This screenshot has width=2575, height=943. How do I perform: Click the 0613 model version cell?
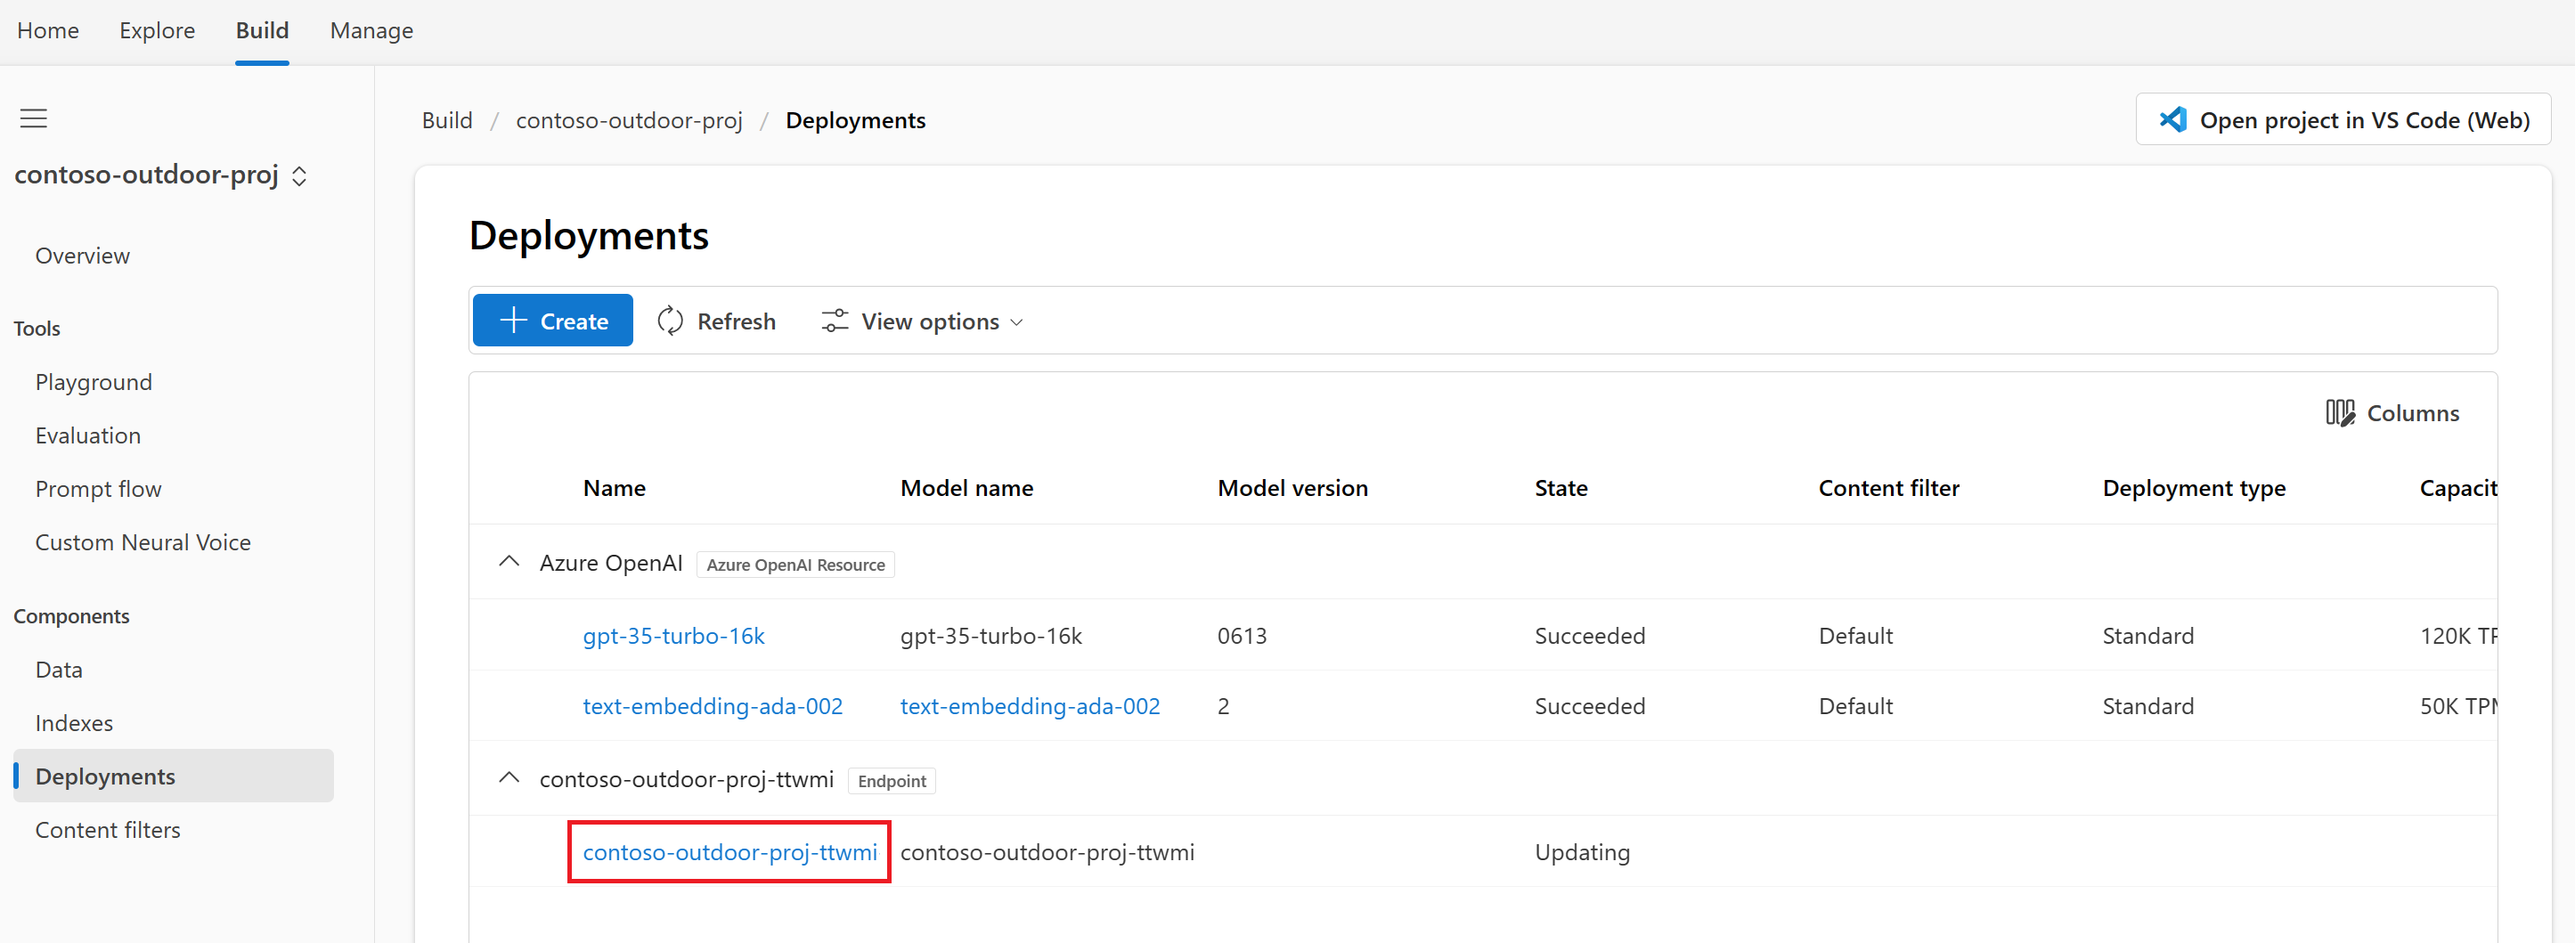coord(1242,635)
